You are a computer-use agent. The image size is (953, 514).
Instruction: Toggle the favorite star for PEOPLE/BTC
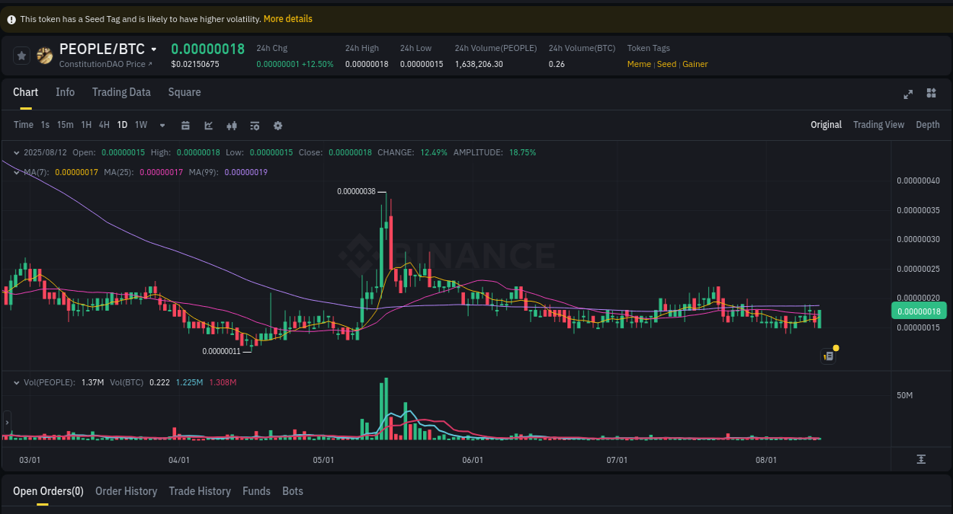coord(21,55)
